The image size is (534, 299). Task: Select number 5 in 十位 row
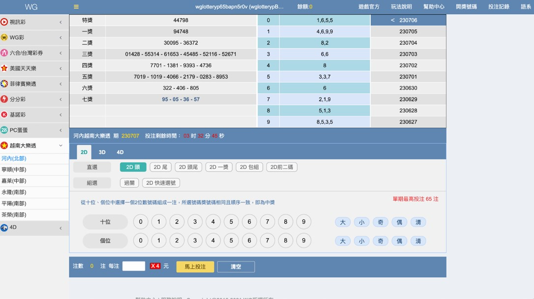click(x=231, y=222)
